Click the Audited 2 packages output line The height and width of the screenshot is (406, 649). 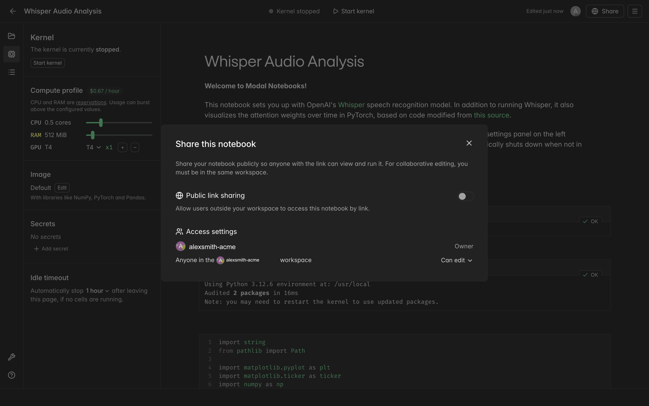251,293
